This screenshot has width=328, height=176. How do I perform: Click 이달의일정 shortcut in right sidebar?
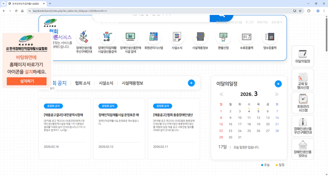click(x=303, y=56)
